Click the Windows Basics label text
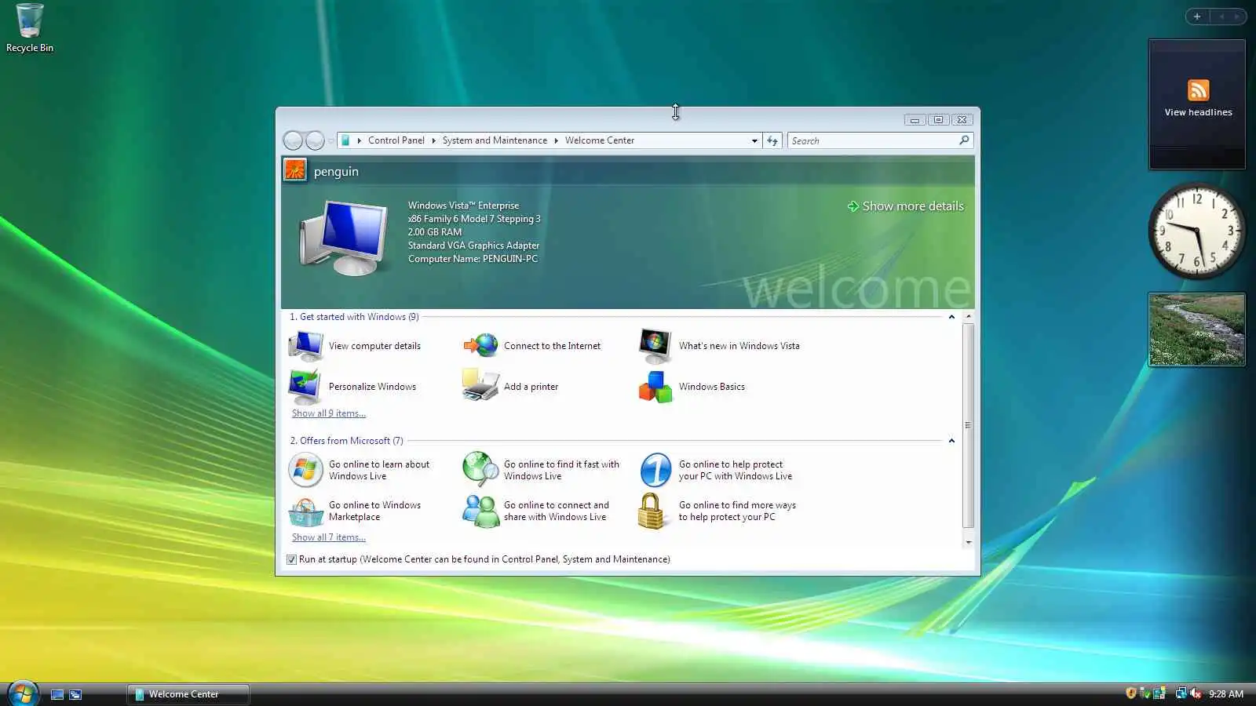The height and width of the screenshot is (706, 1256). click(x=712, y=387)
